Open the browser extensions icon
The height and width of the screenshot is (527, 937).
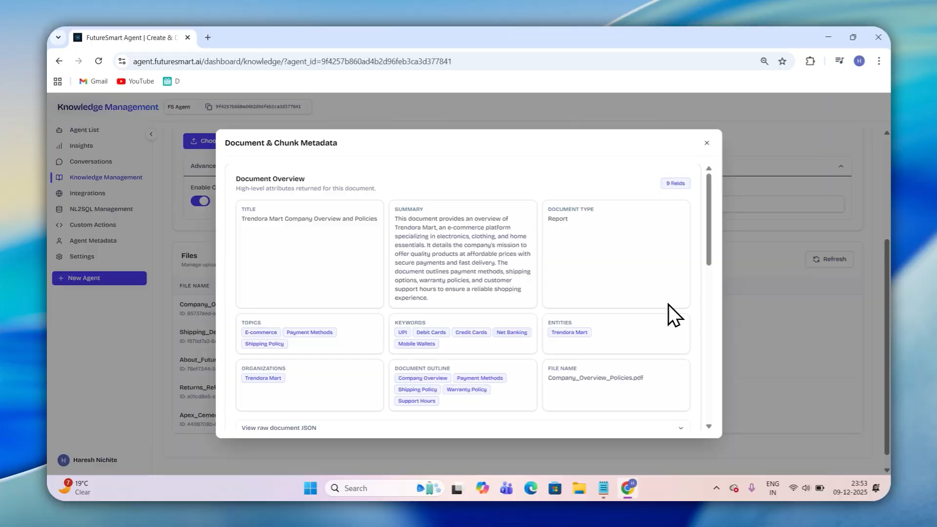[x=810, y=61]
